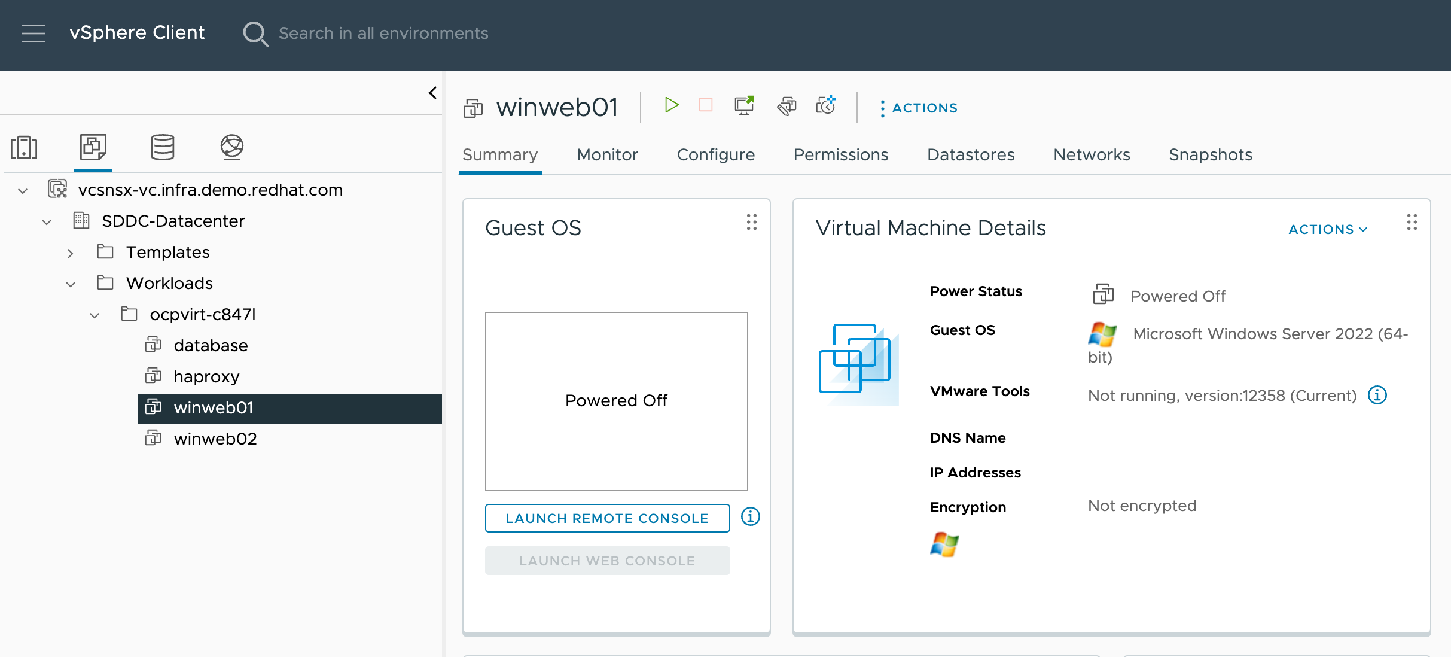Collapse the Workloads folder
Viewport: 1451px width, 657px height.
pyautogui.click(x=71, y=284)
